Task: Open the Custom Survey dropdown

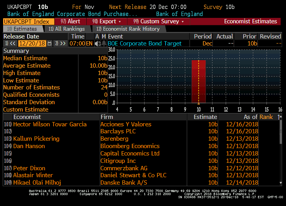Action: (158, 21)
